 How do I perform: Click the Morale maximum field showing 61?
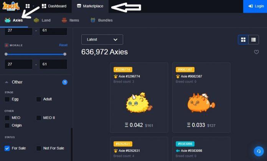pos(53,64)
